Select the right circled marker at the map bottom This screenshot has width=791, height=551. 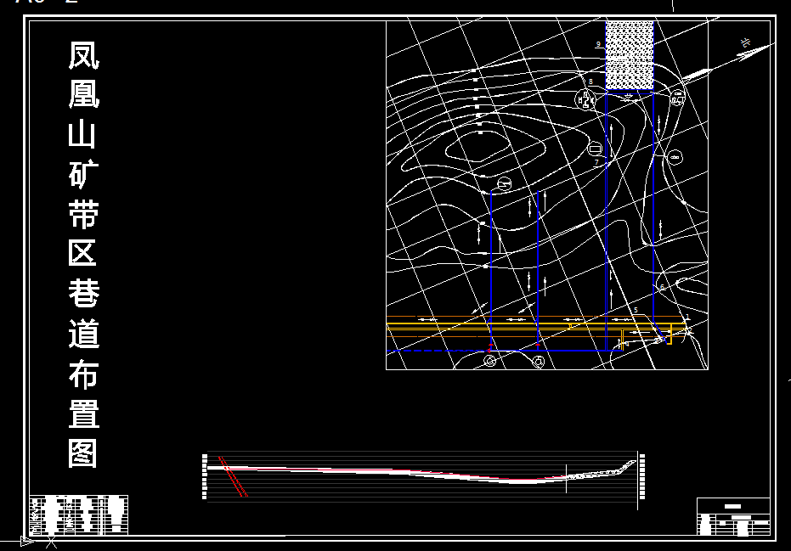point(539,362)
